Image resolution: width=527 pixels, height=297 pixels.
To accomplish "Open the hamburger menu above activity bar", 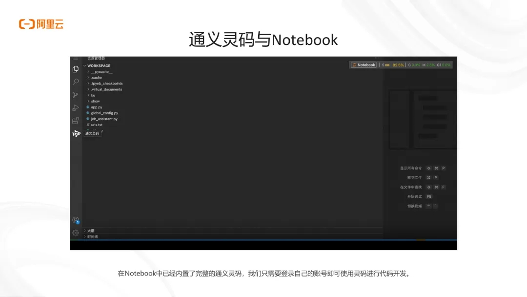I will [76, 58].
